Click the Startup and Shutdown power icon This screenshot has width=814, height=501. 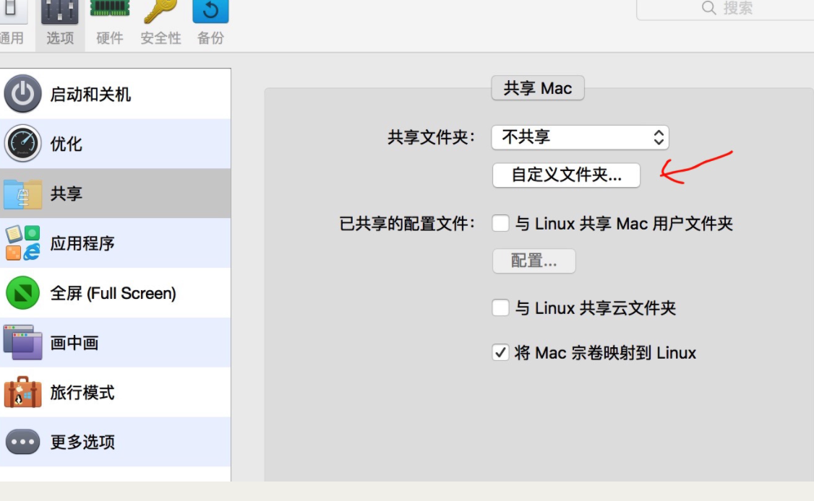22,95
